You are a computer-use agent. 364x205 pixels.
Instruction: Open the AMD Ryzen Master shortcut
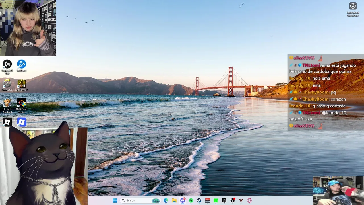point(21,106)
